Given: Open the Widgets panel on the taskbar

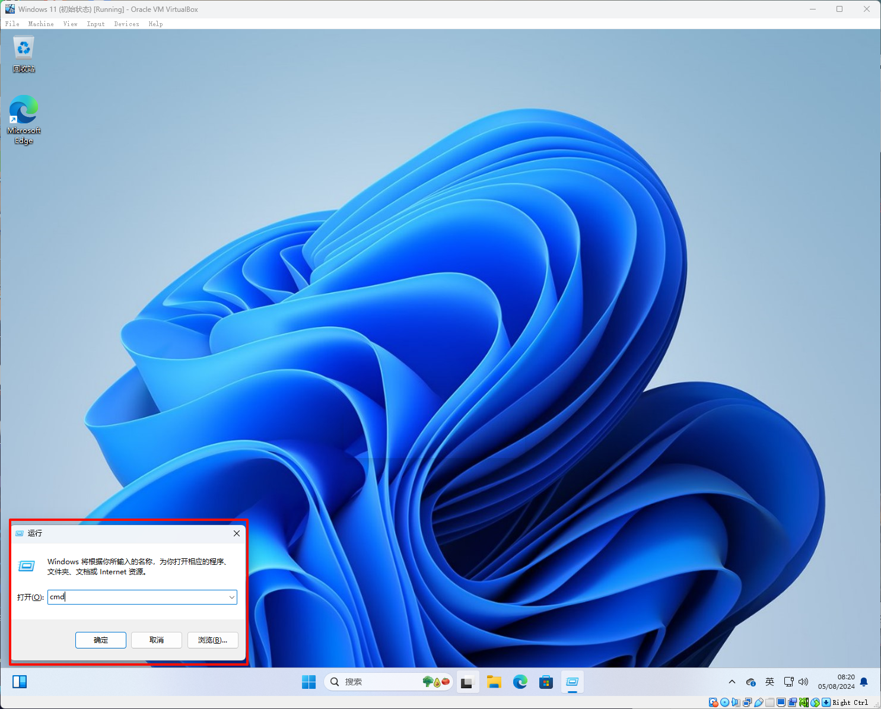Looking at the screenshot, I should [20, 682].
